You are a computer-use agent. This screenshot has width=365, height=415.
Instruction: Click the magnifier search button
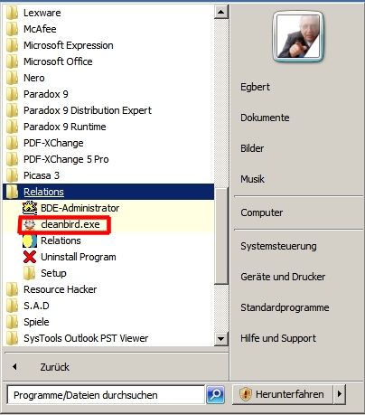(x=215, y=394)
